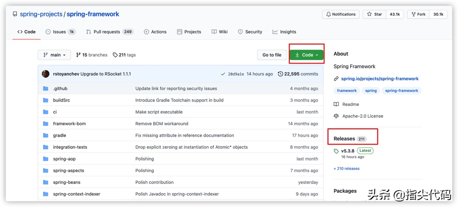Screen dimensions: 458x207
Task: Click the Go to file button
Action: tap(272, 55)
